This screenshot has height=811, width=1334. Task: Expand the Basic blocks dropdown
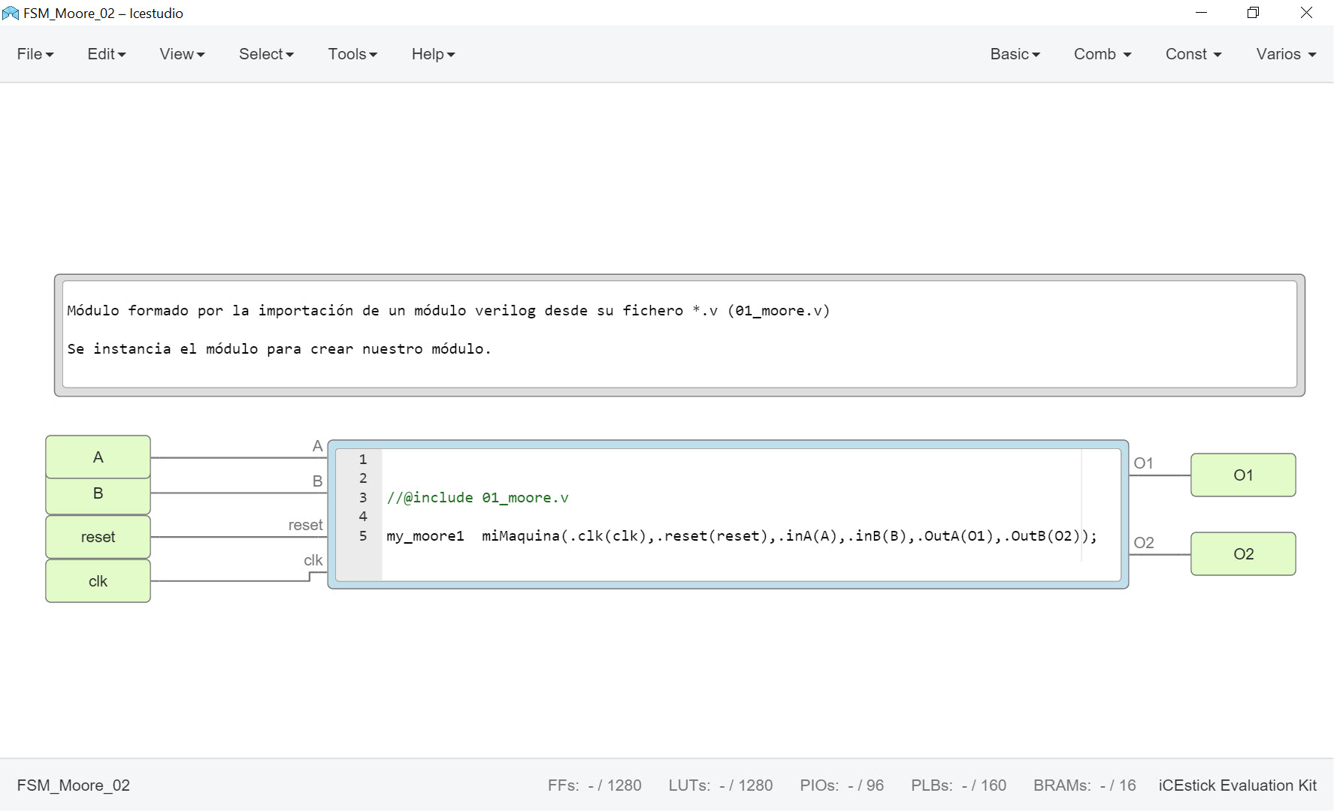[x=1015, y=54]
